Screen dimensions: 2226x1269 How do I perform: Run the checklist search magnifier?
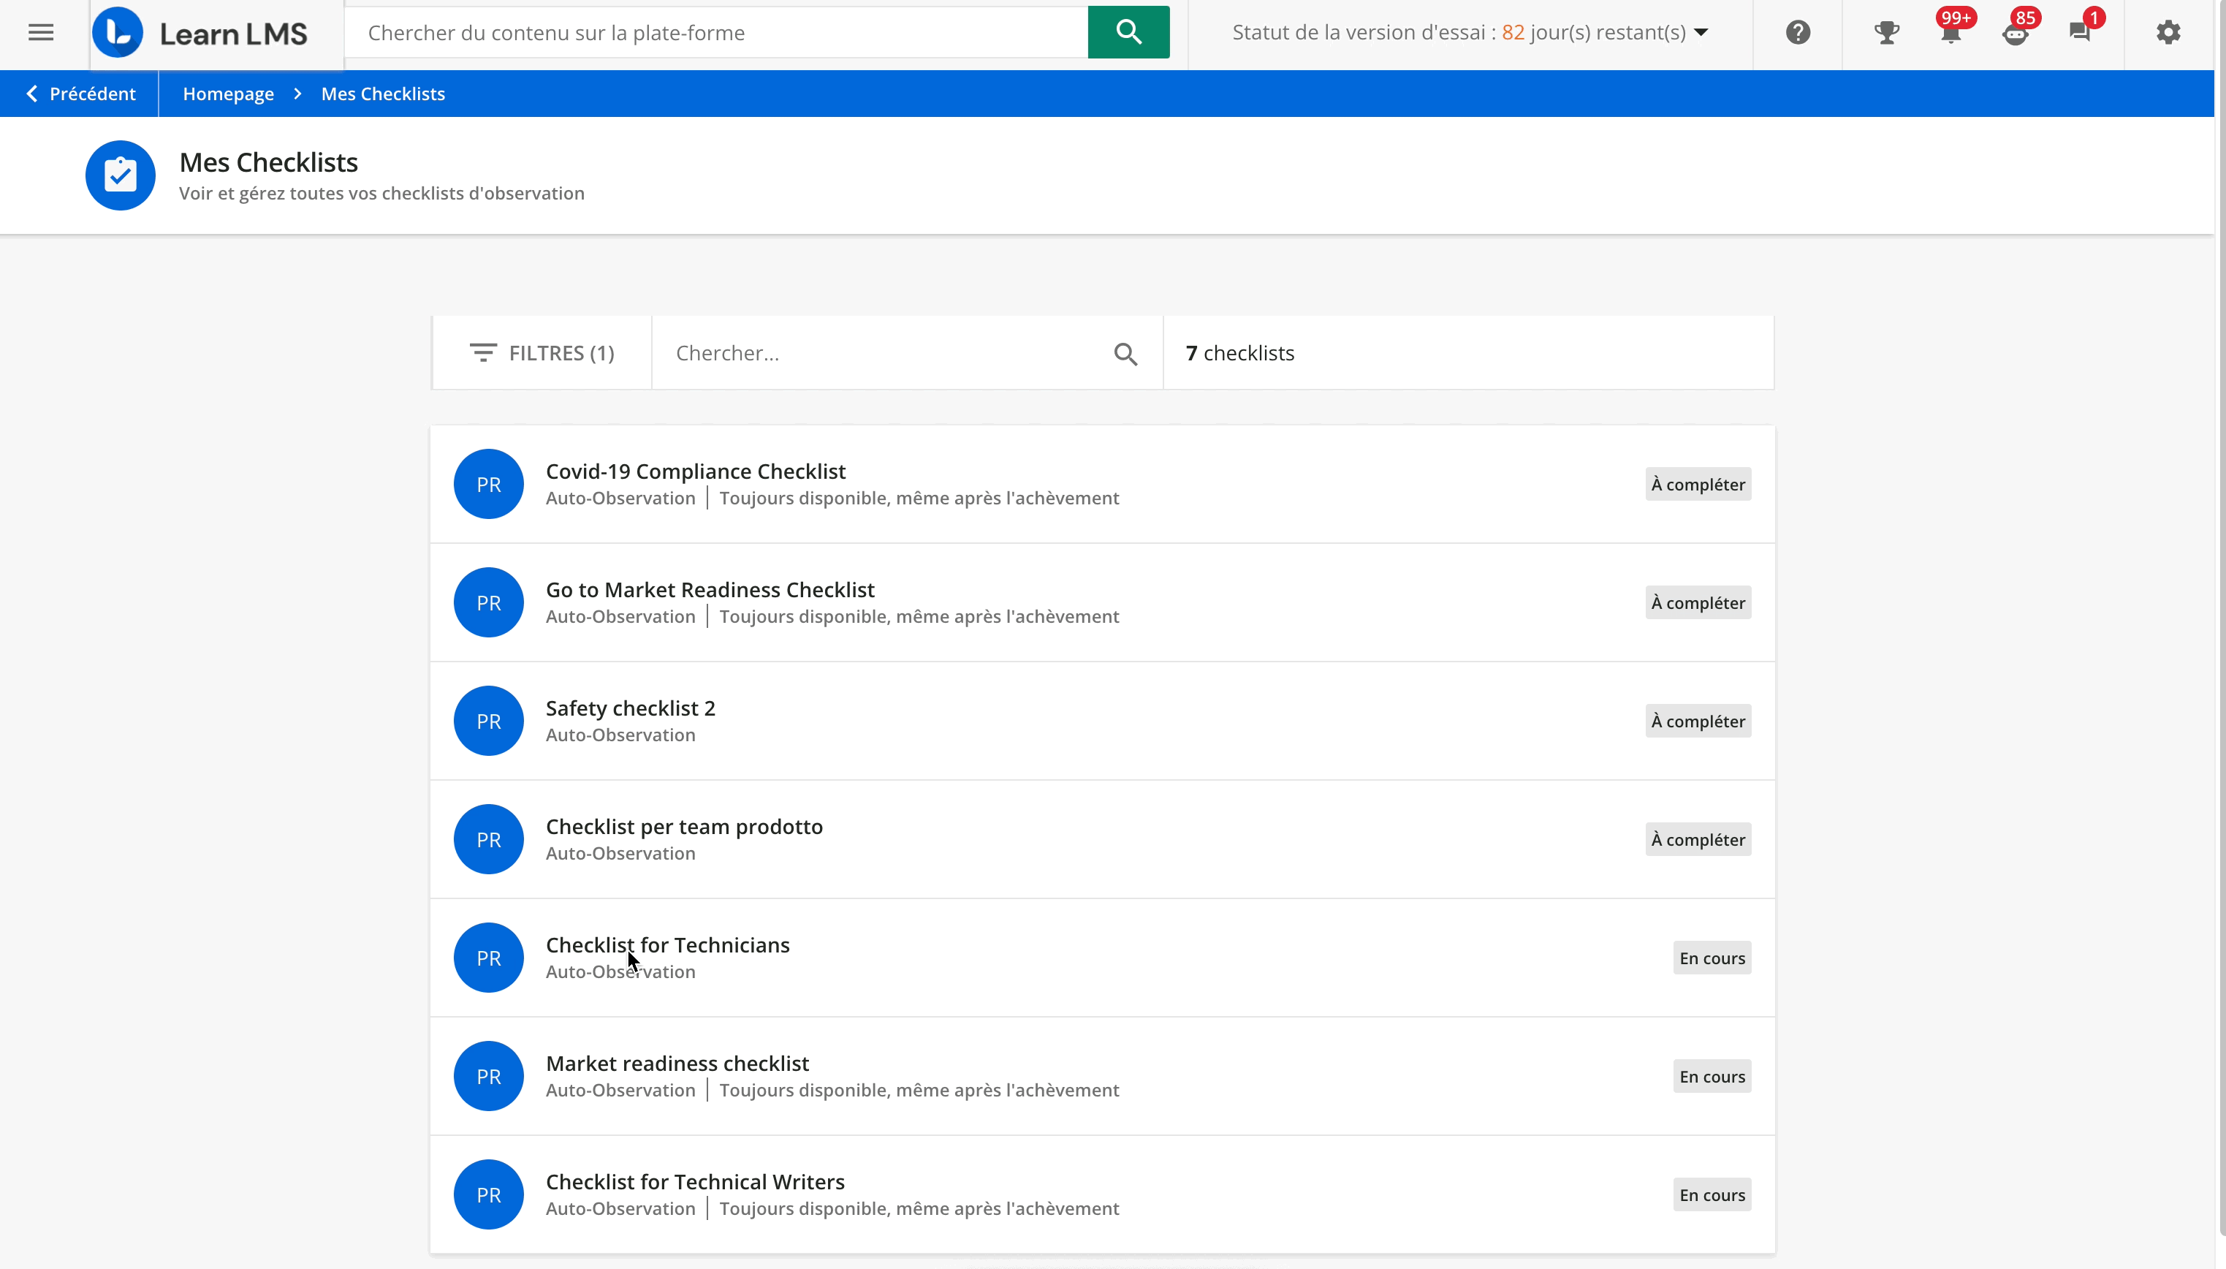[1125, 353]
